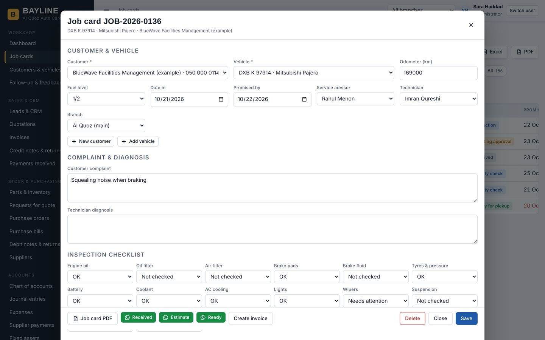The image size is (545, 340).
Task: Download Job card PDF
Action: coord(92,318)
